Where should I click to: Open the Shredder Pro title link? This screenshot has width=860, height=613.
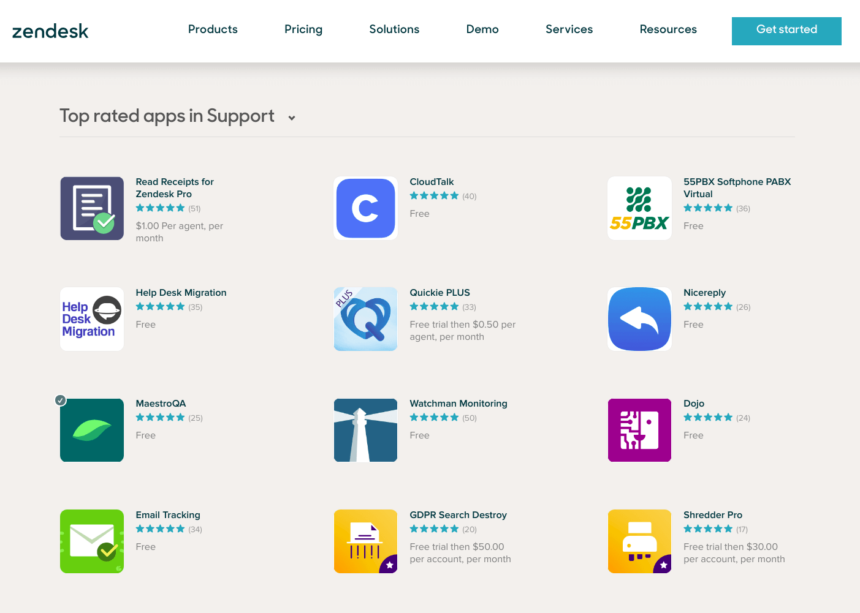713,515
